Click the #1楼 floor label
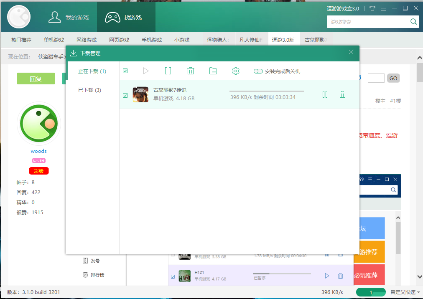423x299 pixels. point(395,101)
